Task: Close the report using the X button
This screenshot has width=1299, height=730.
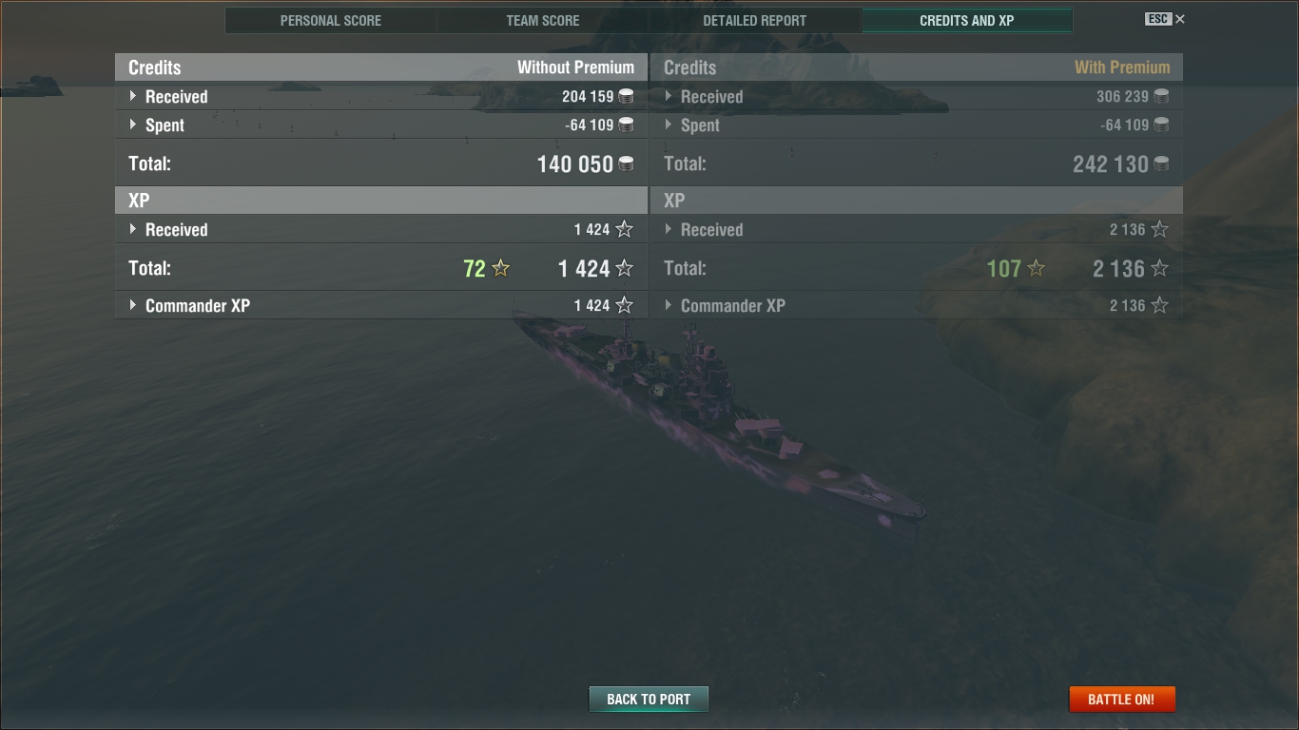Action: (x=1180, y=19)
